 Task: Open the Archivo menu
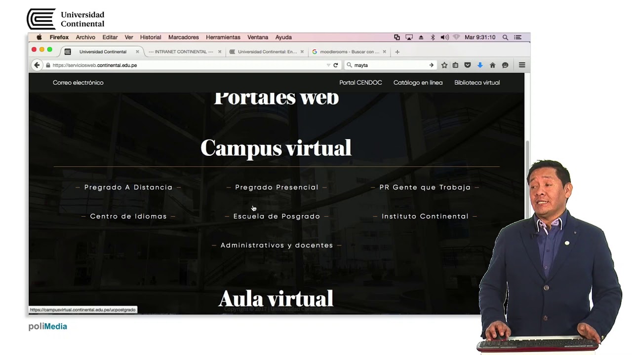coord(85,37)
